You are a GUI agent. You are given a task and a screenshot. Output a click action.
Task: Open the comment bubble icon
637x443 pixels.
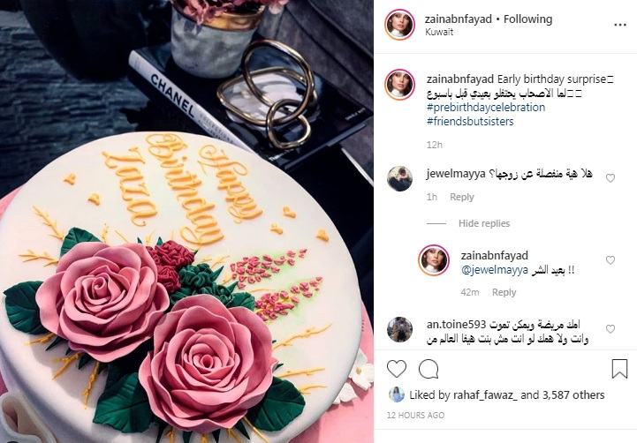(x=428, y=369)
